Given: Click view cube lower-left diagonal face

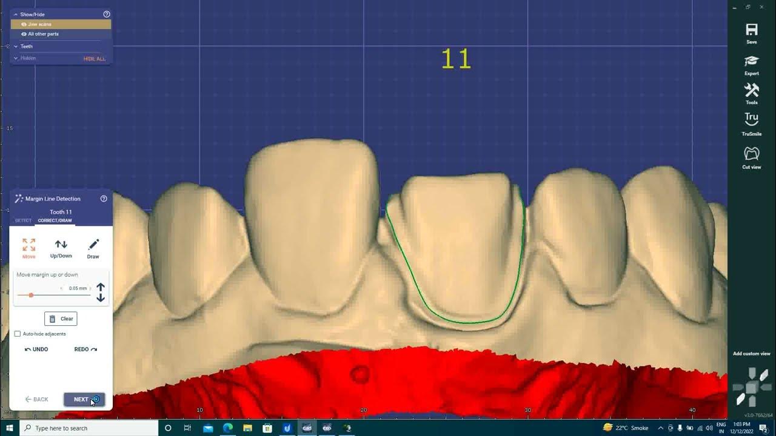Looking at the screenshot, I should coord(741,400).
